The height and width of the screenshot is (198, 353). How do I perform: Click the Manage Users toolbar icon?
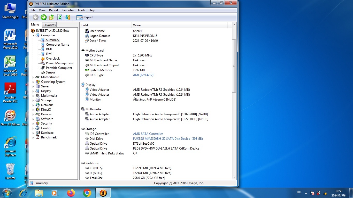point(68,17)
